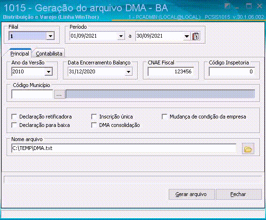
Task: Click the Gerar arquivo button
Action: click(192, 194)
